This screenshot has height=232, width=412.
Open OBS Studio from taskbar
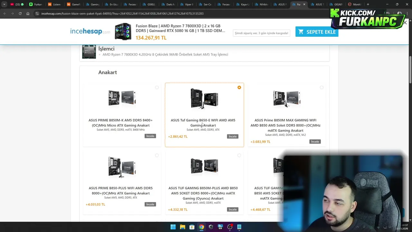click(230, 227)
